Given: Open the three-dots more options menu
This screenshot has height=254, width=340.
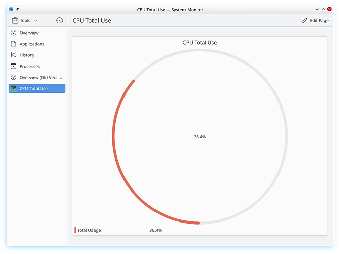Looking at the screenshot, I should click(59, 21).
